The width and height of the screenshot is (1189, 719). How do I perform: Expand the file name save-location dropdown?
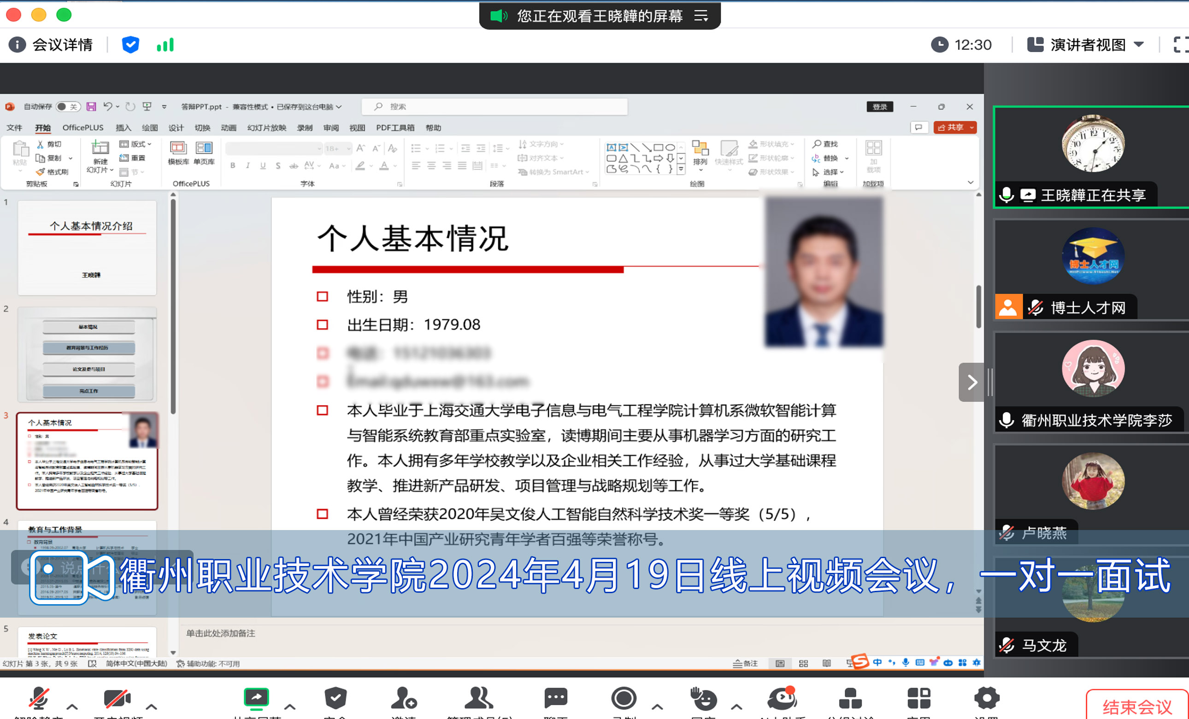pos(339,106)
